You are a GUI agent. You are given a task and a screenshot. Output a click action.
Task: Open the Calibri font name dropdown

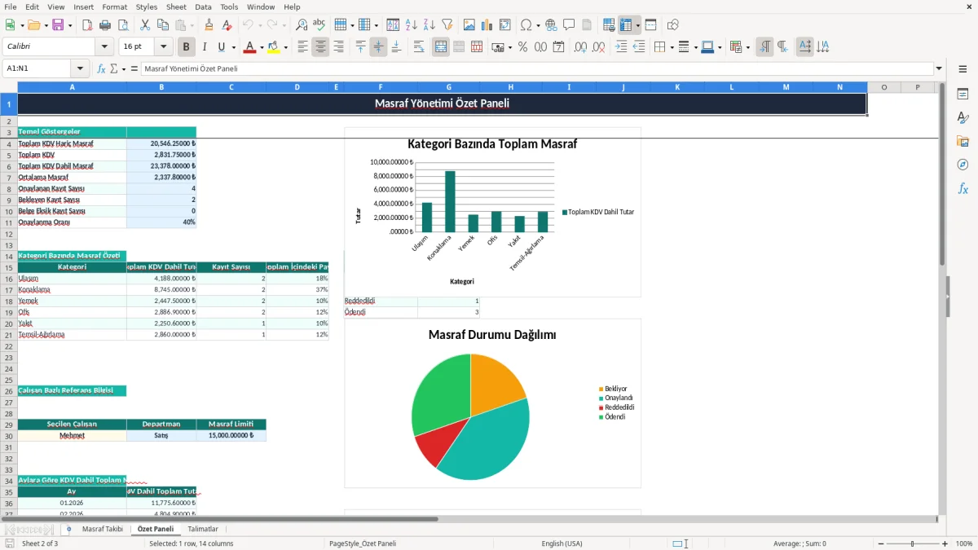pos(104,46)
